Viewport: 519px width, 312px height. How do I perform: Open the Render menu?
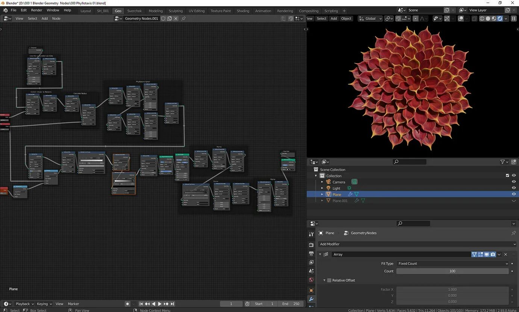(36, 10)
